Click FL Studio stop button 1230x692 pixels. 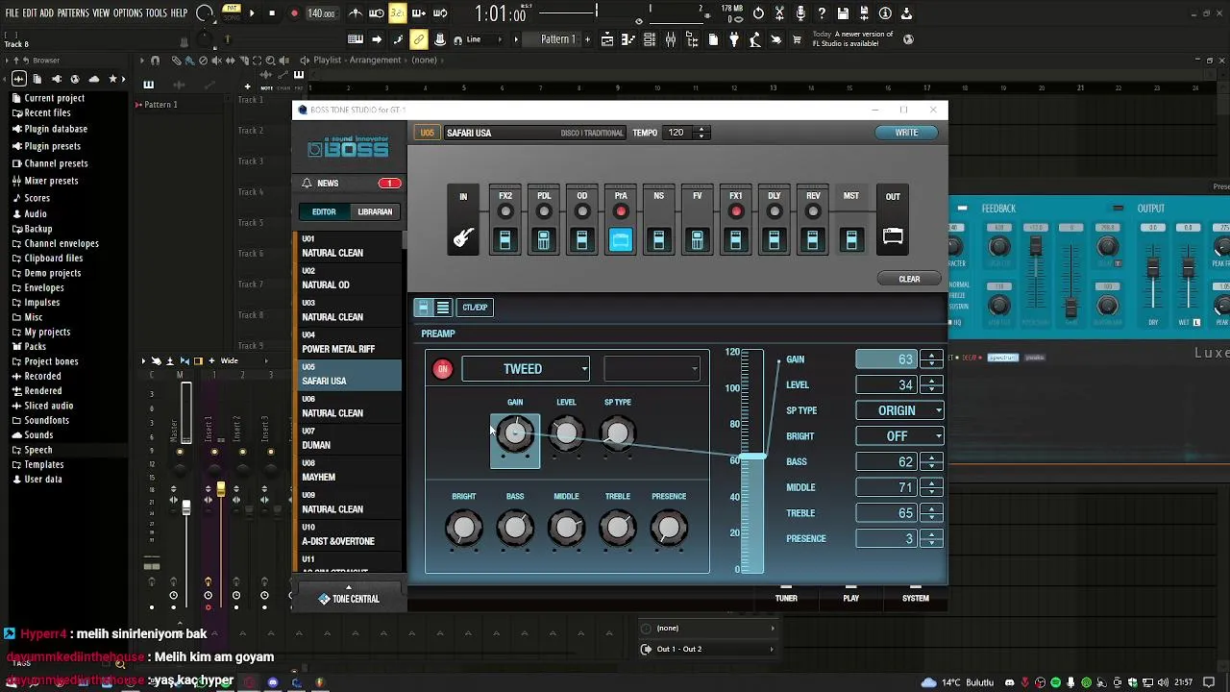[272, 13]
